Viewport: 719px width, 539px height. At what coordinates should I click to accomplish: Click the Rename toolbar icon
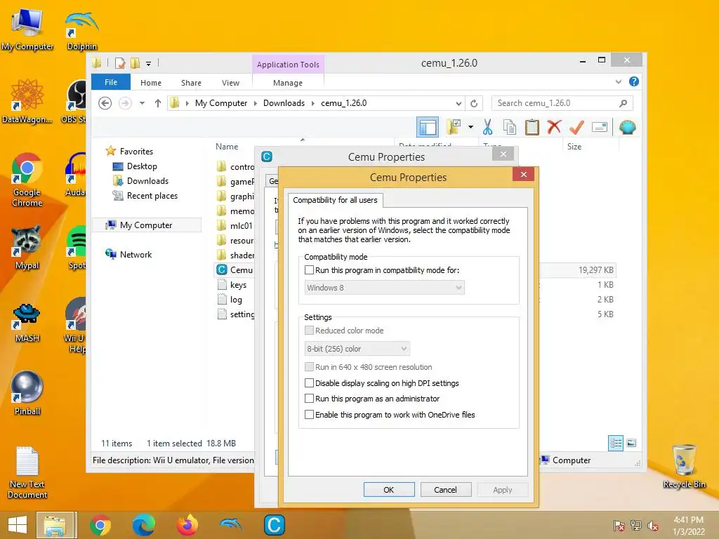tap(600, 127)
